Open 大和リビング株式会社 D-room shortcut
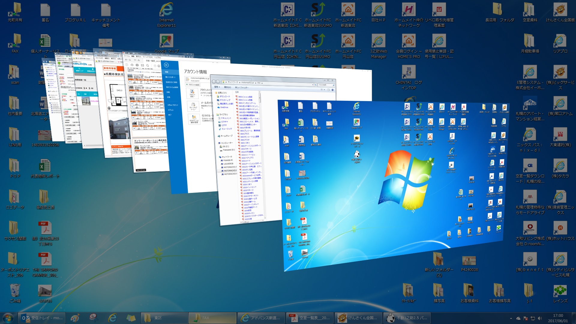The width and height of the screenshot is (576, 324). (530, 233)
